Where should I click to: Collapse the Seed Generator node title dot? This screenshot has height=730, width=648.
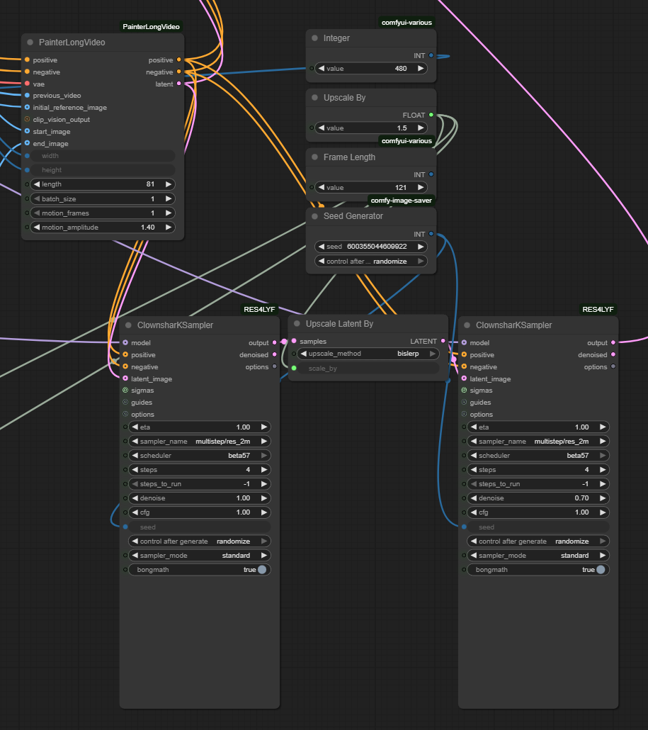click(315, 216)
